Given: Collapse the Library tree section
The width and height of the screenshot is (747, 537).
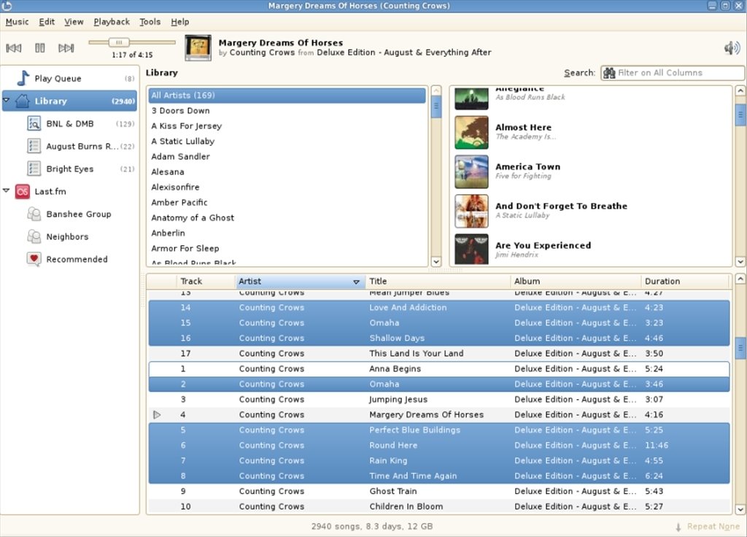Looking at the screenshot, I should [x=6, y=100].
